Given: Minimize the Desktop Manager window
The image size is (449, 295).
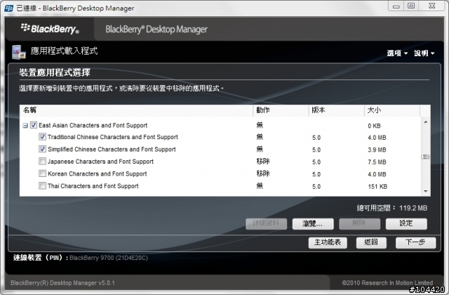Looking at the screenshot, I should 396,6.
